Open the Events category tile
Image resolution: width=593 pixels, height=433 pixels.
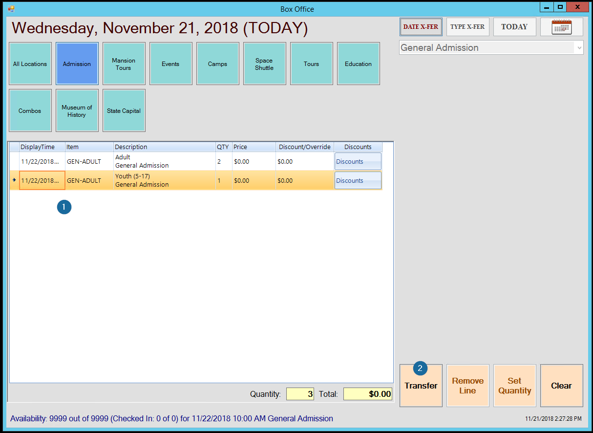click(x=171, y=64)
